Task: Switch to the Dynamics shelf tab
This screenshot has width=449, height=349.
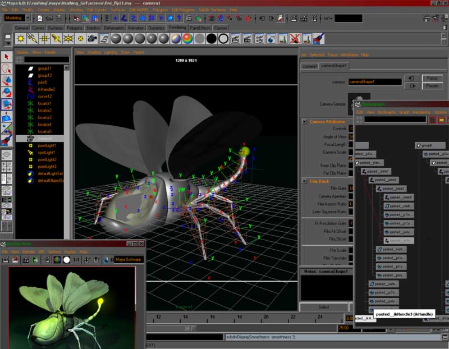Action: point(157,28)
